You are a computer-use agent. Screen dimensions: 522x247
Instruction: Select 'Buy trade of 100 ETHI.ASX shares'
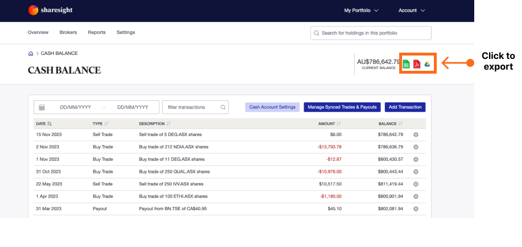173,196
